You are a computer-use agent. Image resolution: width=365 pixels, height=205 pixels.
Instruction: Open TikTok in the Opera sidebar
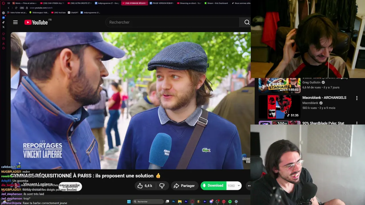(3, 22)
